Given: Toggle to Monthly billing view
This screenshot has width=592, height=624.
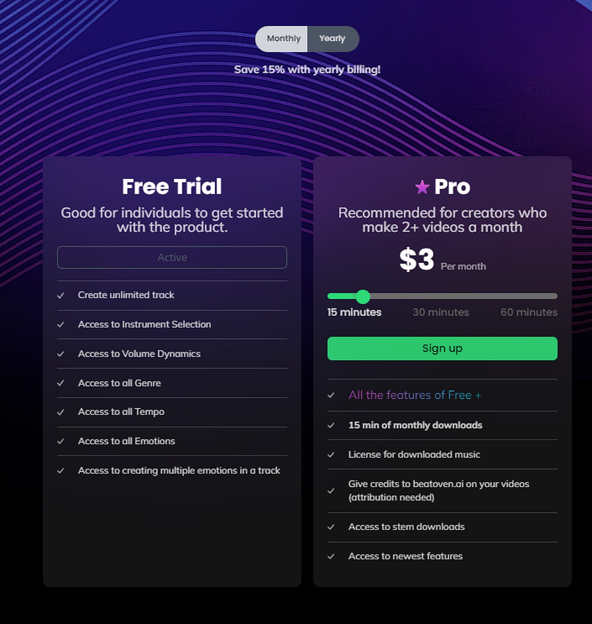Looking at the screenshot, I should tap(283, 38).
